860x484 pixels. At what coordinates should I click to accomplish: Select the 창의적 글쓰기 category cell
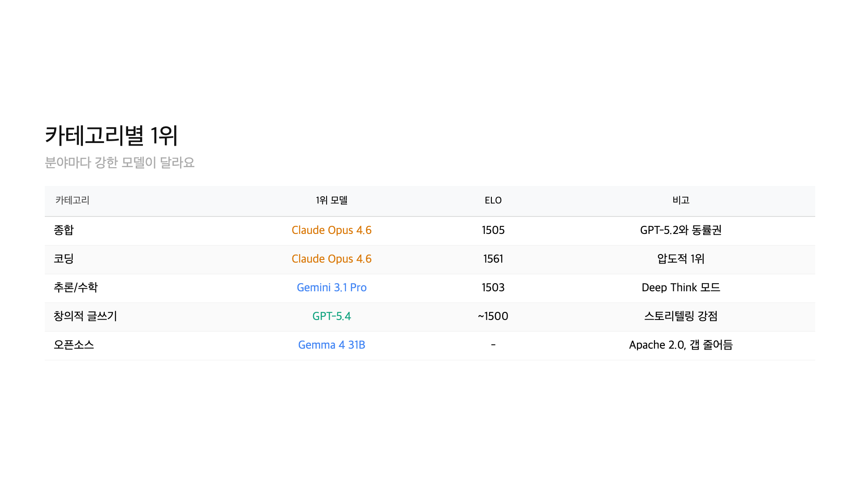[x=84, y=316]
